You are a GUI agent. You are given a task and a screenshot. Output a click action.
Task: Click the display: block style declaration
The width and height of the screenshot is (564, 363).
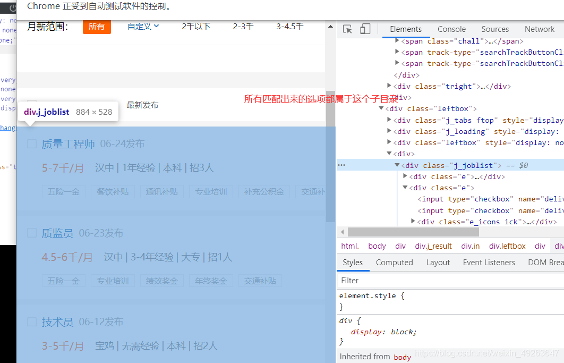383,332
